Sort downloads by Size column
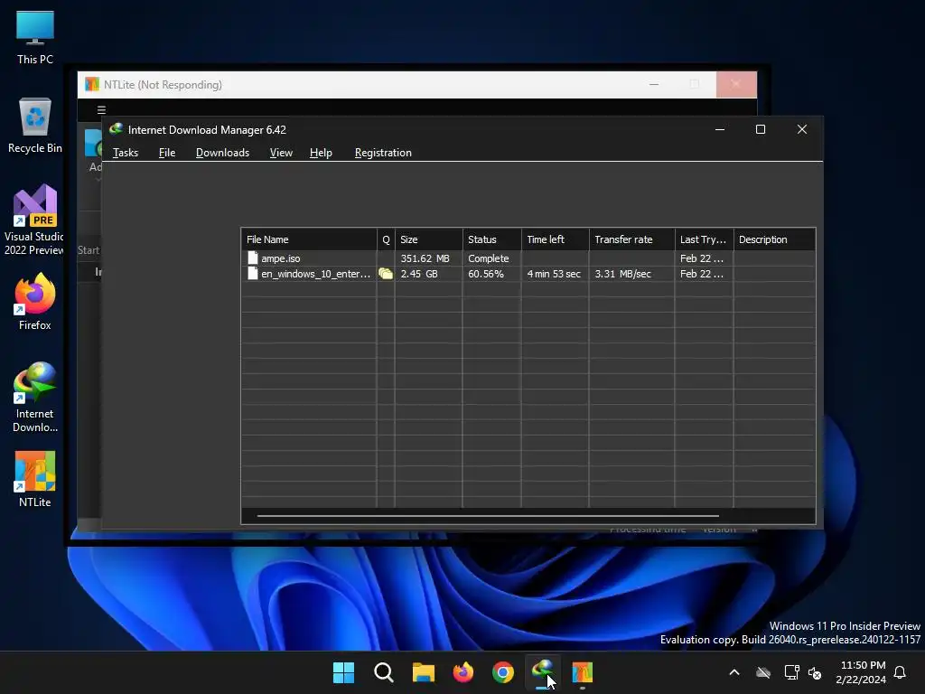Viewport: 925px width, 694px height. [x=429, y=239]
